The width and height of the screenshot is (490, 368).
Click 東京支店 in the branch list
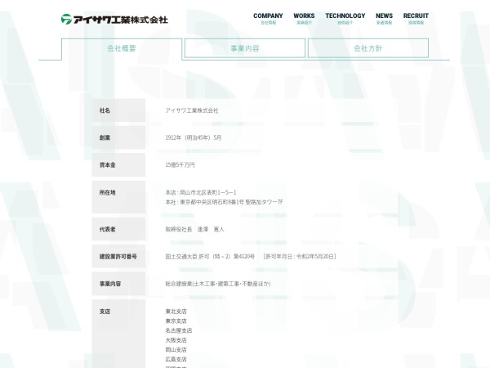click(x=176, y=321)
